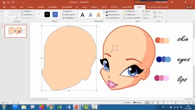The width and height of the screenshot is (195, 110).
Task: Click the Tell Me search box
Action: (x=158, y=7)
